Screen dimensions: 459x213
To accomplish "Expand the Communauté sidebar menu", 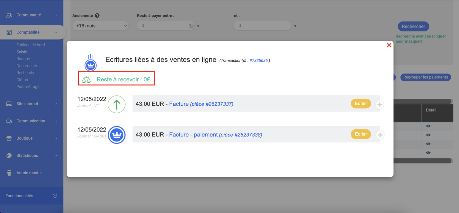I will [32, 15].
